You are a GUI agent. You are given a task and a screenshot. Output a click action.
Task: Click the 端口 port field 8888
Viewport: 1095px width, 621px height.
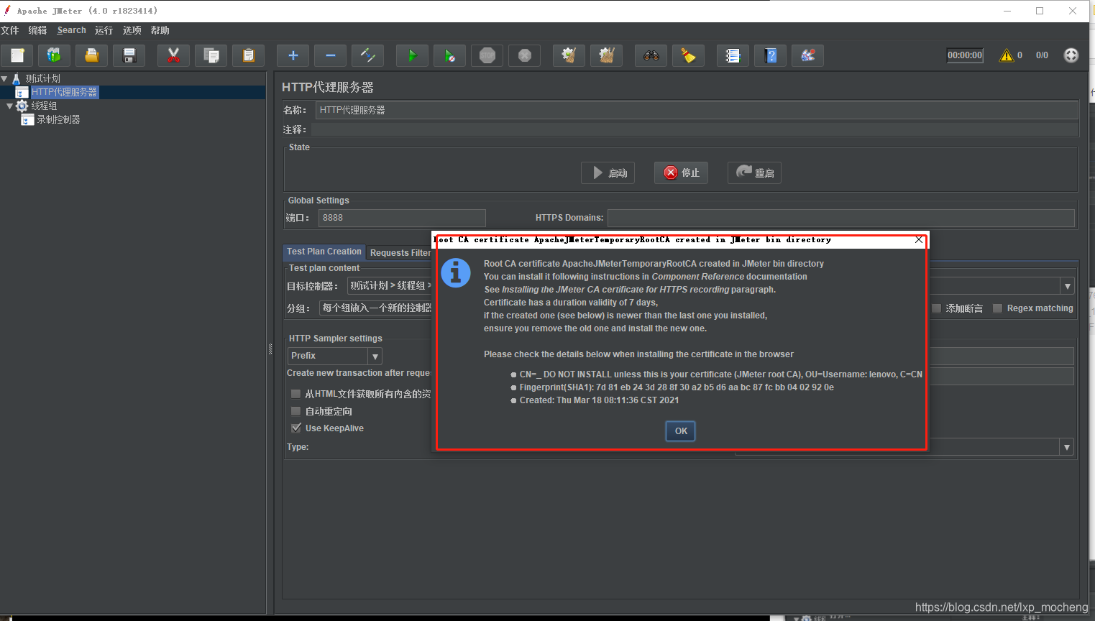402,218
